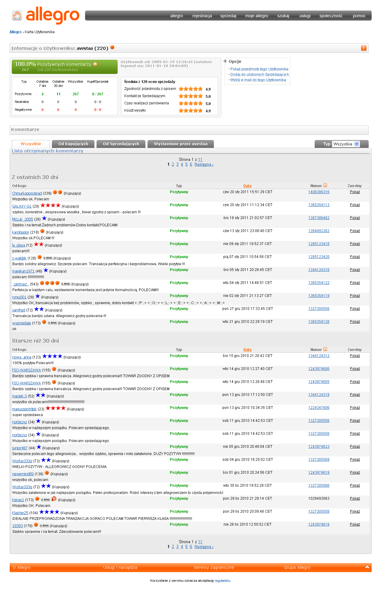381x589 pixels.
Task: Click the orange sun icon beside karolgasior
Action: pyautogui.click(x=42, y=231)
